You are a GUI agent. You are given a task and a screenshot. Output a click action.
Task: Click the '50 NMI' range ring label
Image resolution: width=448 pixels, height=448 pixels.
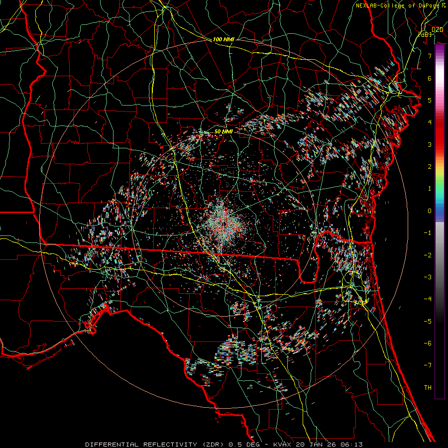(x=224, y=131)
